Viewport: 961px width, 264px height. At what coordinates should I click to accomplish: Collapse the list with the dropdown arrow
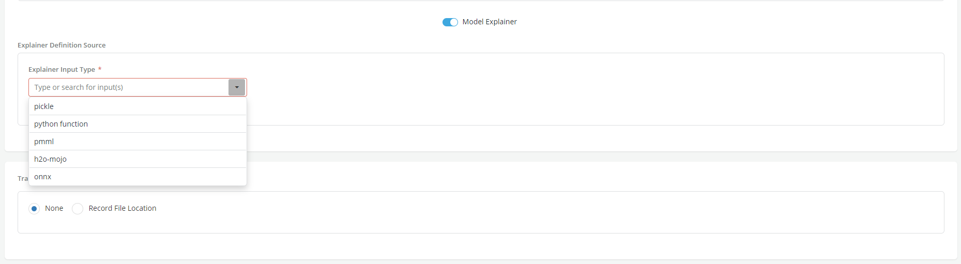(x=237, y=87)
